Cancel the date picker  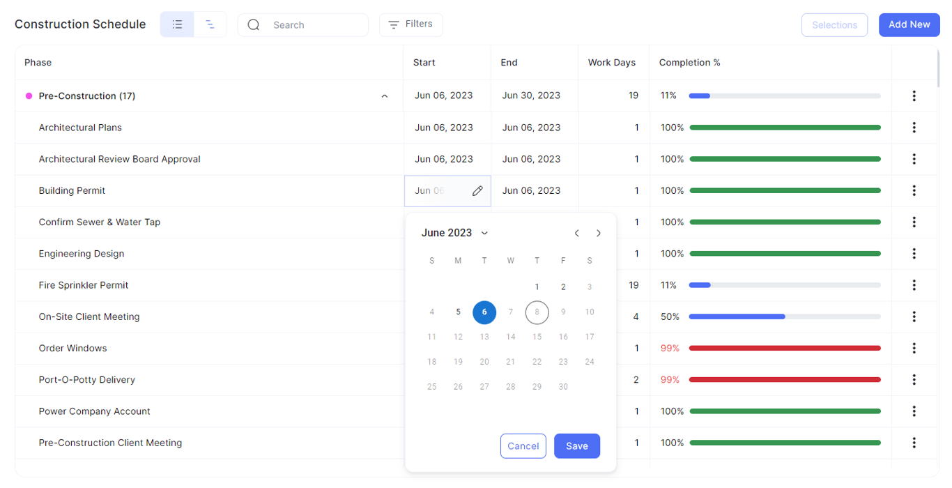pyautogui.click(x=523, y=446)
